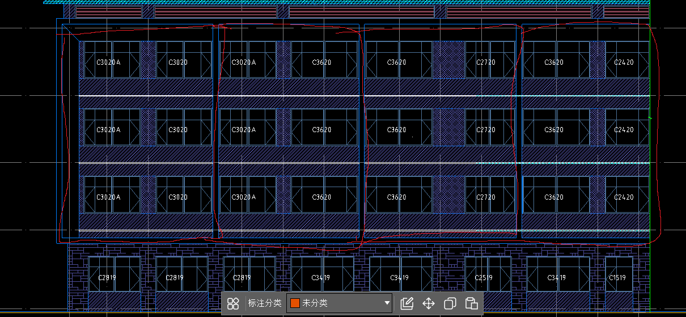Click the 标注分类 label text
This screenshot has height=317, width=686.
pyautogui.click(x=264, y=303)
